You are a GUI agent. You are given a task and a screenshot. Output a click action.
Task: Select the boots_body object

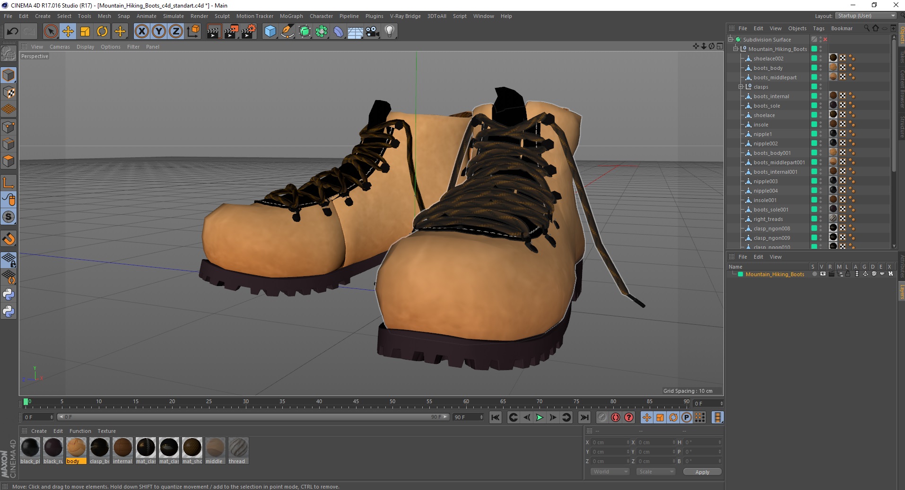pos(768,68)
